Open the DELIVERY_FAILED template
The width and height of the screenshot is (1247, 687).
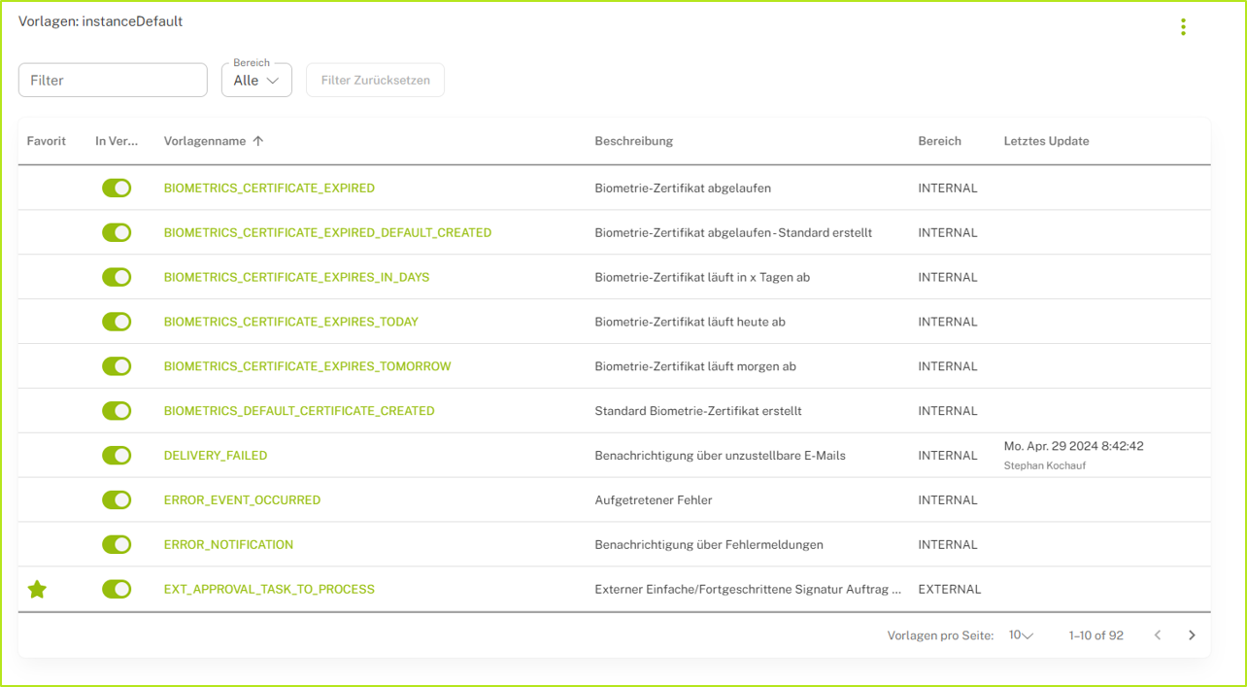click(215, 455)
